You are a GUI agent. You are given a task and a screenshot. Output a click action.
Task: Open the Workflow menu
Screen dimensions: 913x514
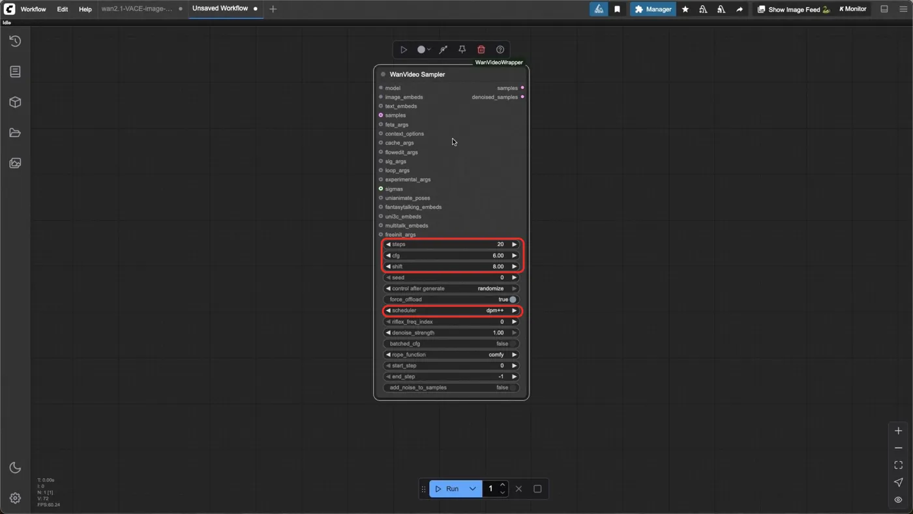coord(33,9)
